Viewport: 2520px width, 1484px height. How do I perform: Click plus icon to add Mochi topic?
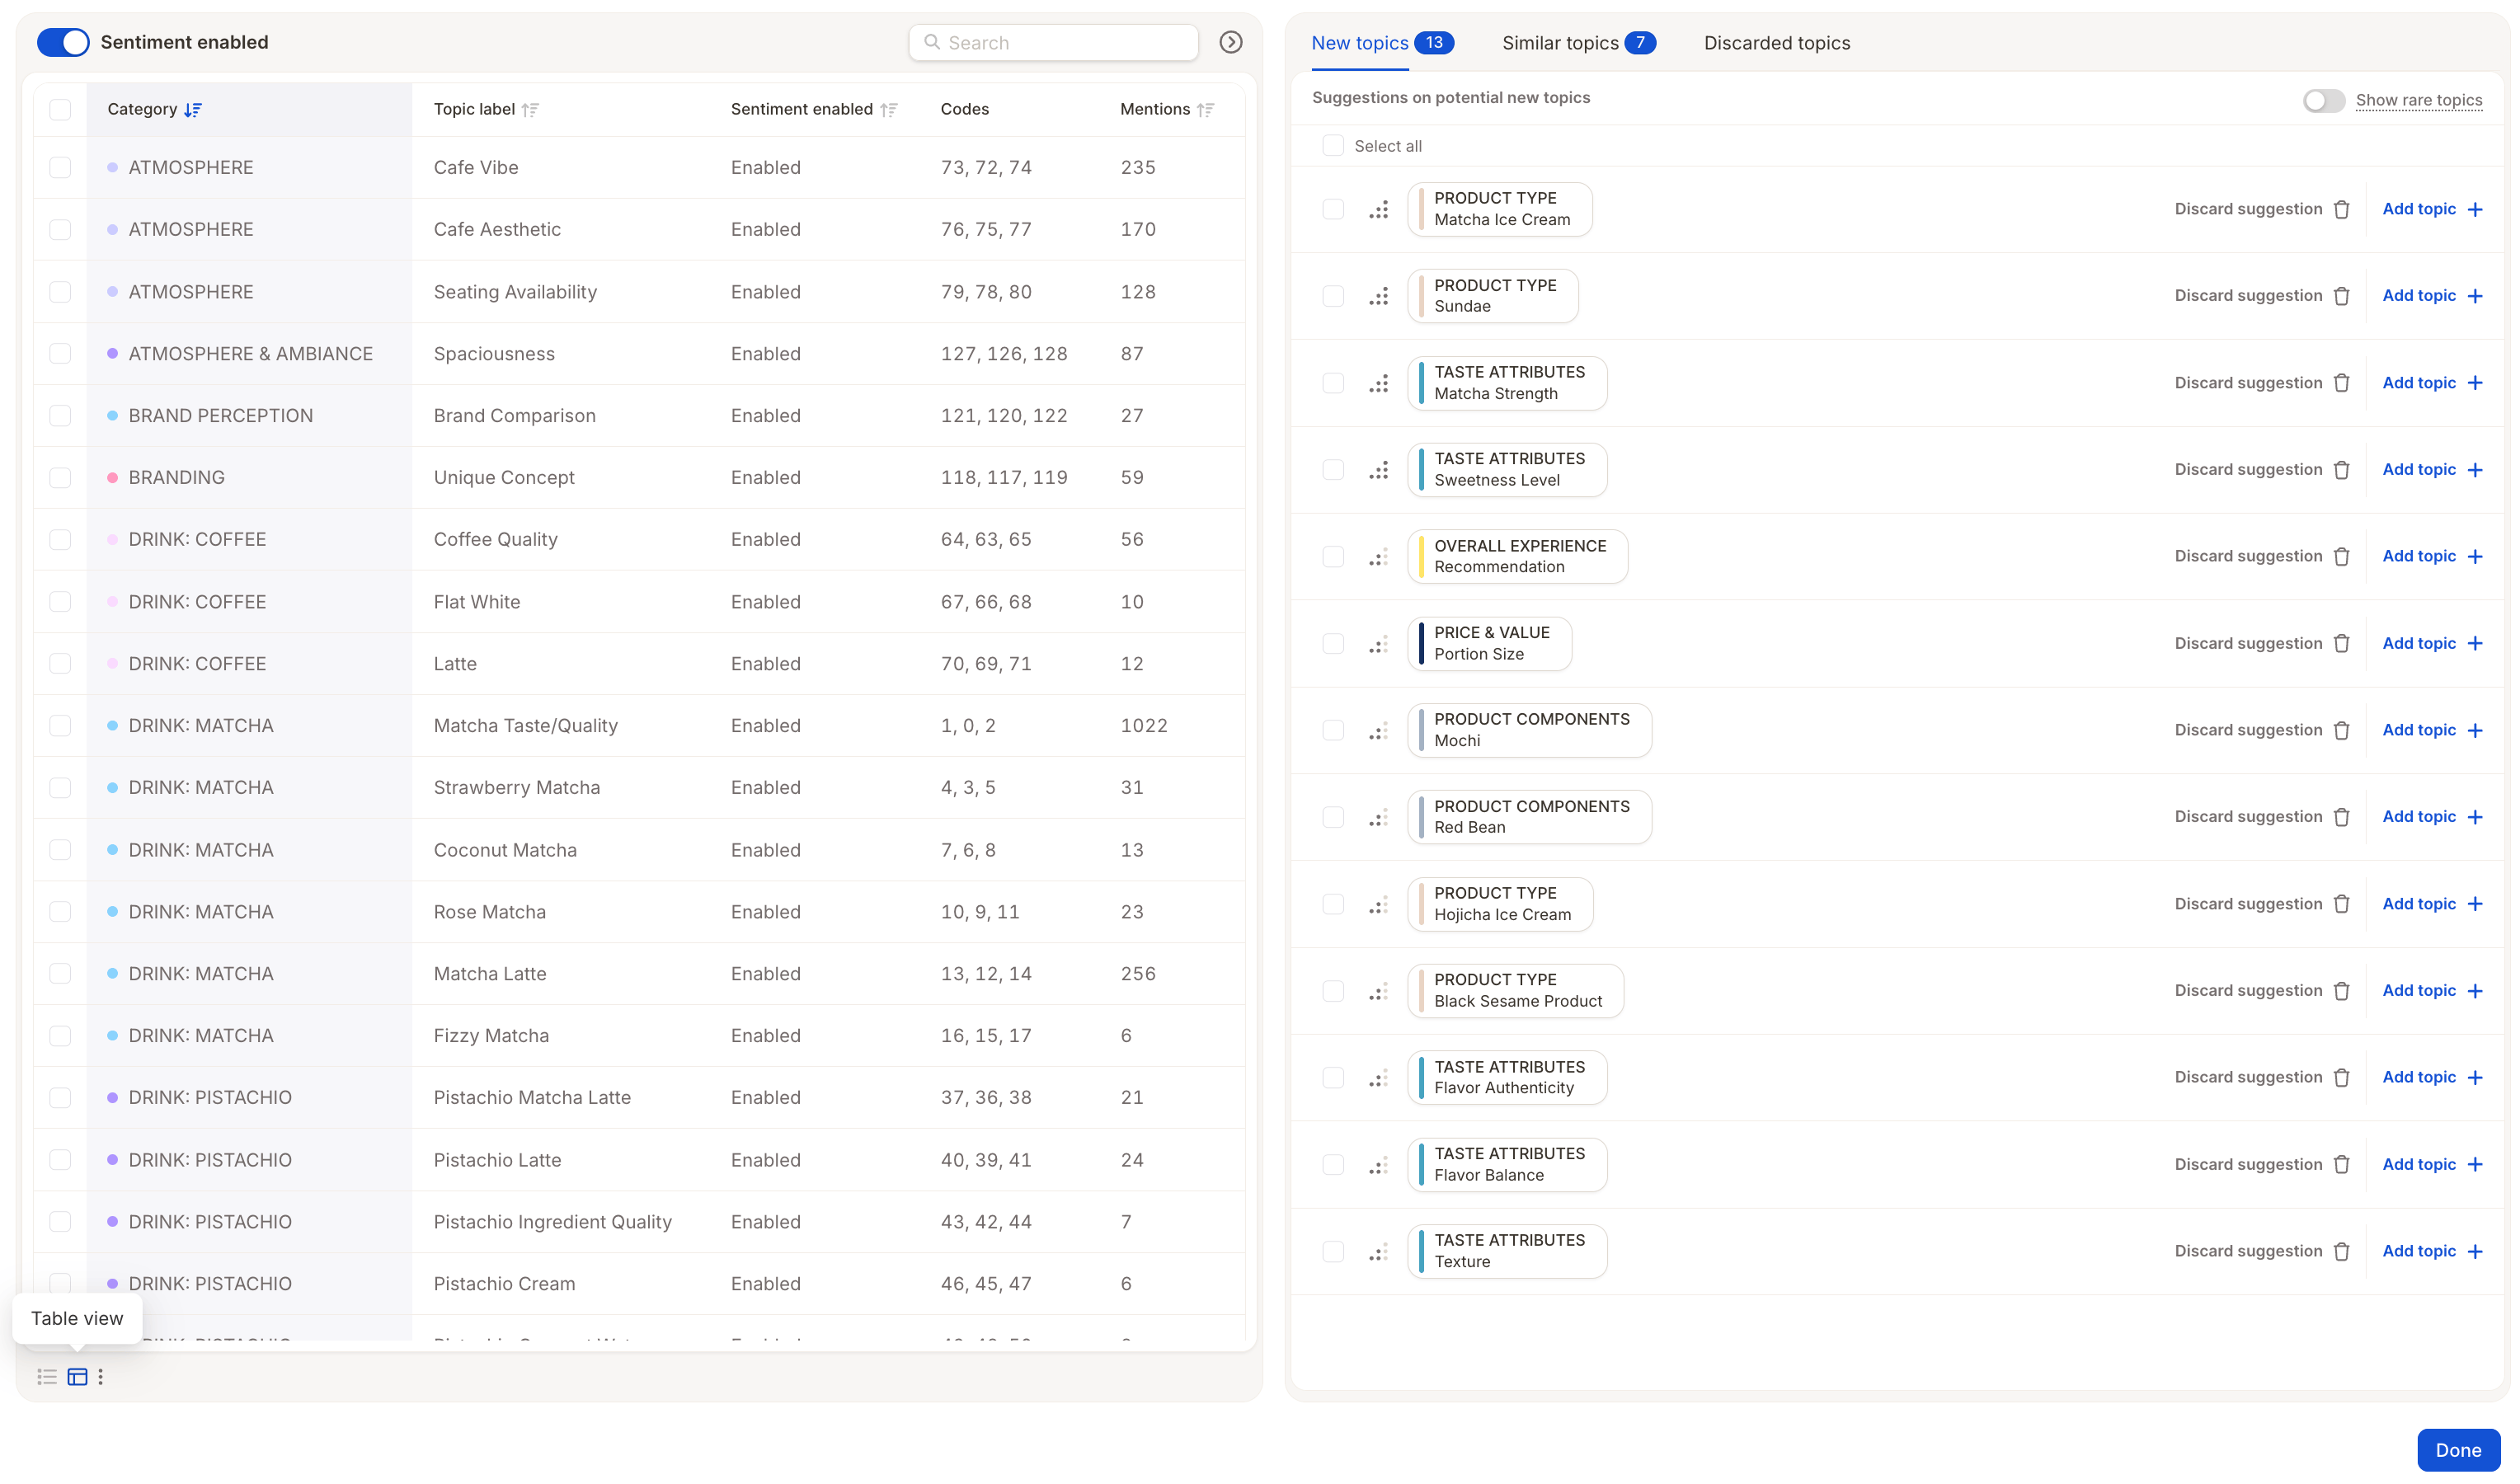[2475, 730]
